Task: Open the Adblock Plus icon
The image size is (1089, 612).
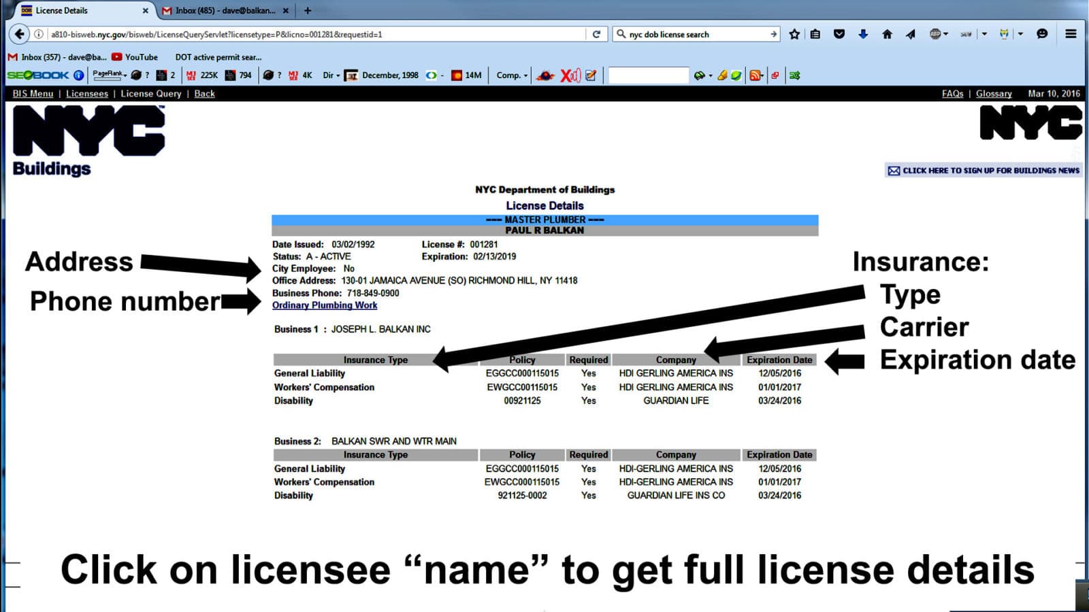Action: click(x=935, y=34)
